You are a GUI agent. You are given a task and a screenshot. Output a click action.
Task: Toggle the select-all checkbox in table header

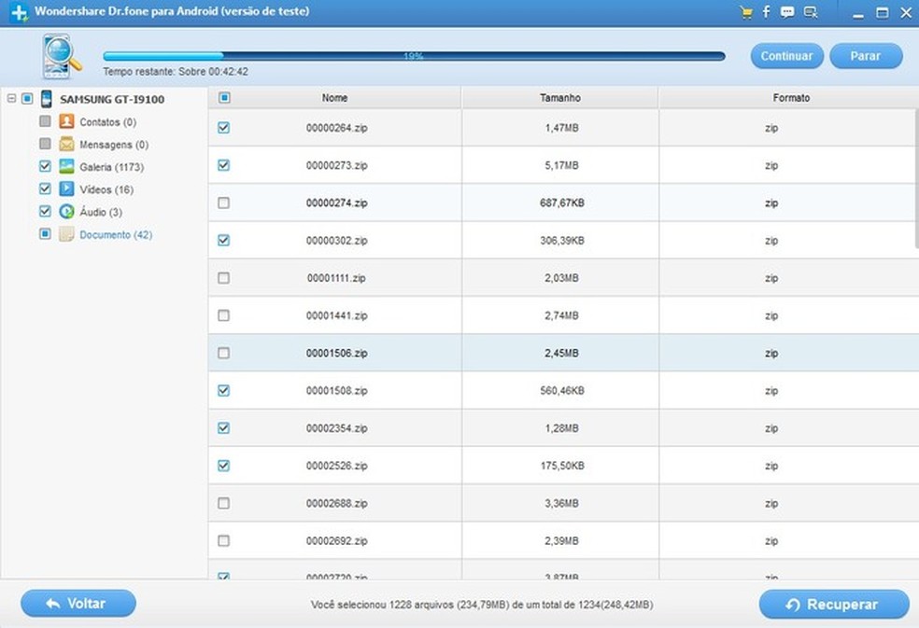(224, 97)
